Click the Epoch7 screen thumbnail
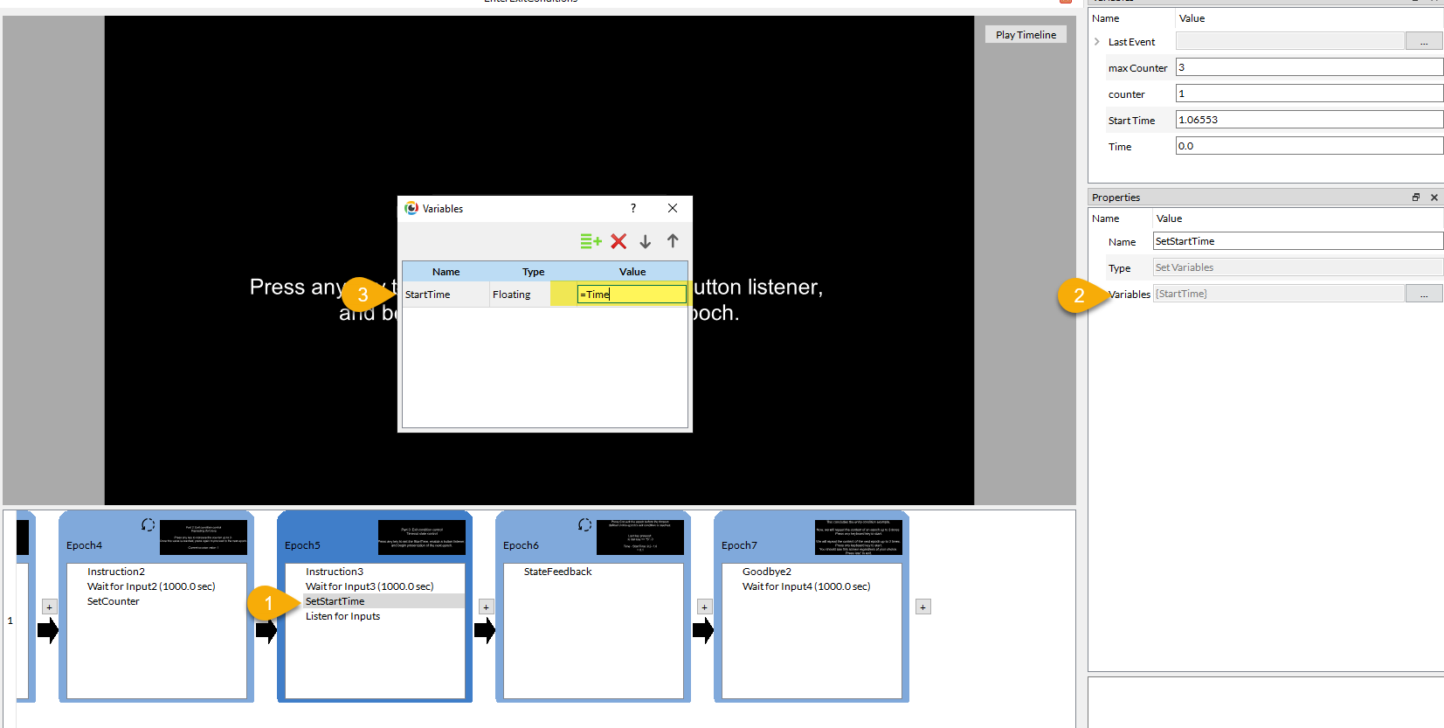Viewport: 1444px width, 728px height. (858, 537)
